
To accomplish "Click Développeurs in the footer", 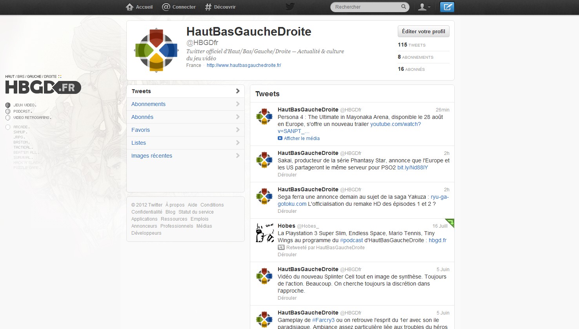I will coord(146,233).
